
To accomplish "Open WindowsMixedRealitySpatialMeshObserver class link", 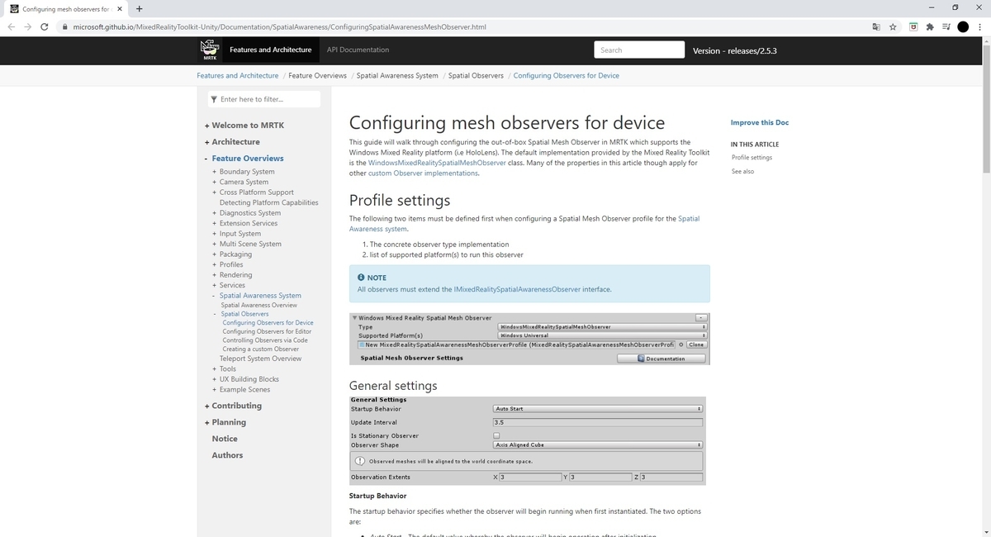I will tap(437, 163).
